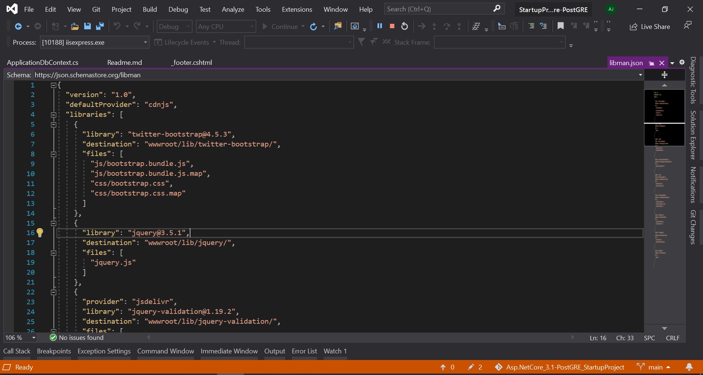Pause debugging with Break All icon

point(380,26)
